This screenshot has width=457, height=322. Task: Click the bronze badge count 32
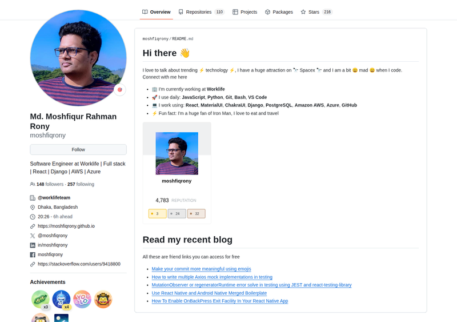pos(197,214)
